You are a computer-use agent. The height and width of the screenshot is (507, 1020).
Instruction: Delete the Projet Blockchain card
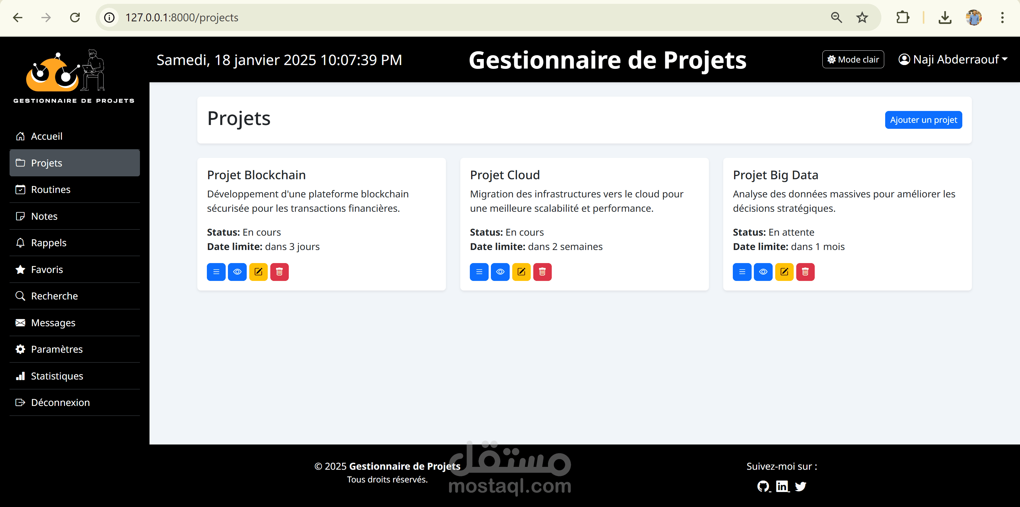279,272
